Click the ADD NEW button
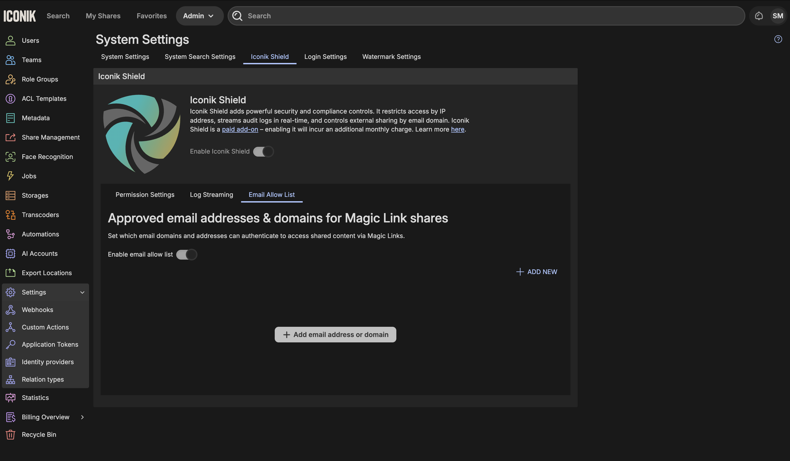 point(536,272)
